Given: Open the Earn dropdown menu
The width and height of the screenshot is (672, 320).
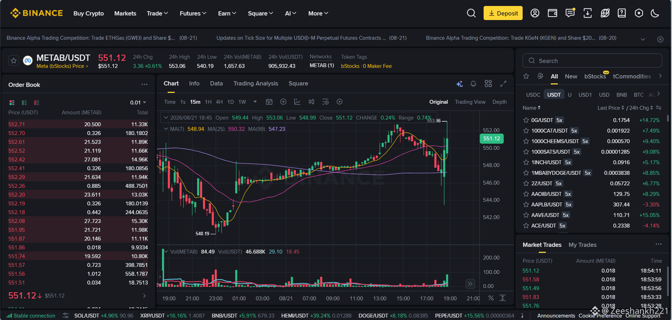Looking at the screenshot, I should 227,13.
